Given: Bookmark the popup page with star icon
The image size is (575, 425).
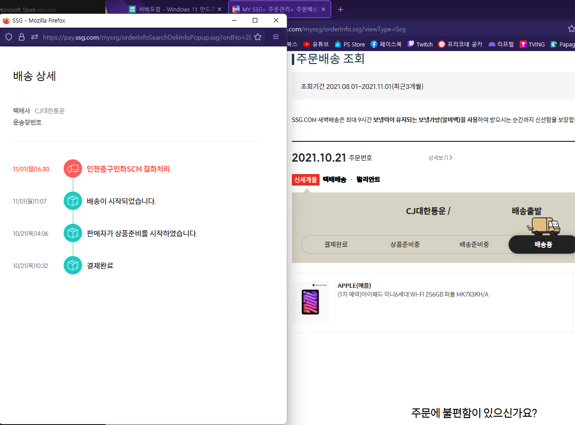Looking at the screenshot, I should 258,37.
